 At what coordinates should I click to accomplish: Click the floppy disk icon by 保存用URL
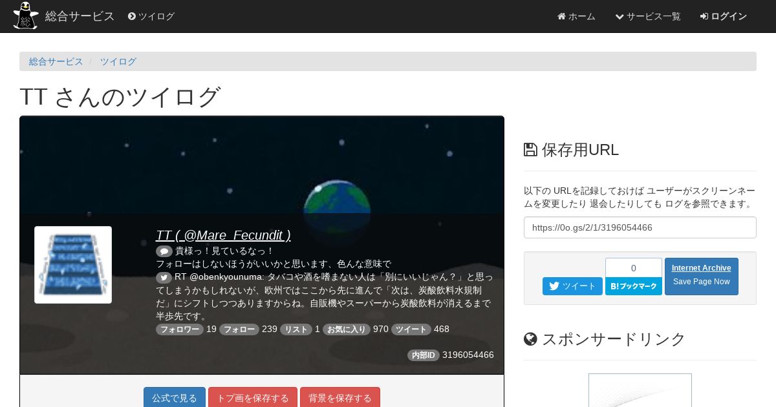click(530, 150)
